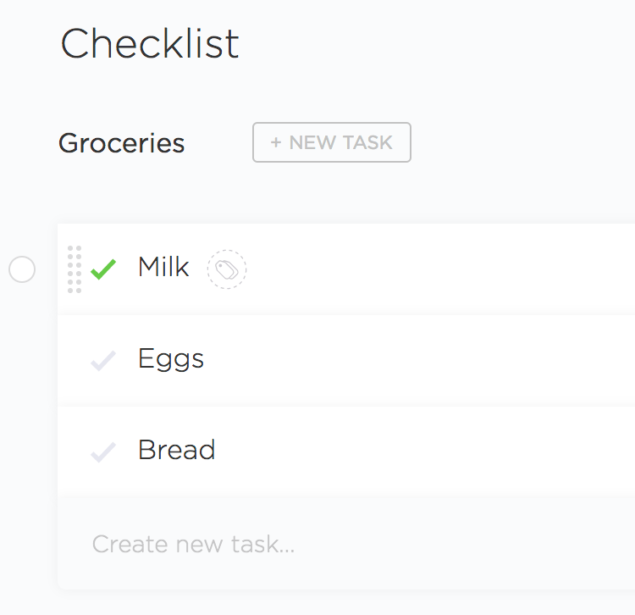635x615 pixels.
Task: Add a tag to the Milk task
Action: (227, 269)
